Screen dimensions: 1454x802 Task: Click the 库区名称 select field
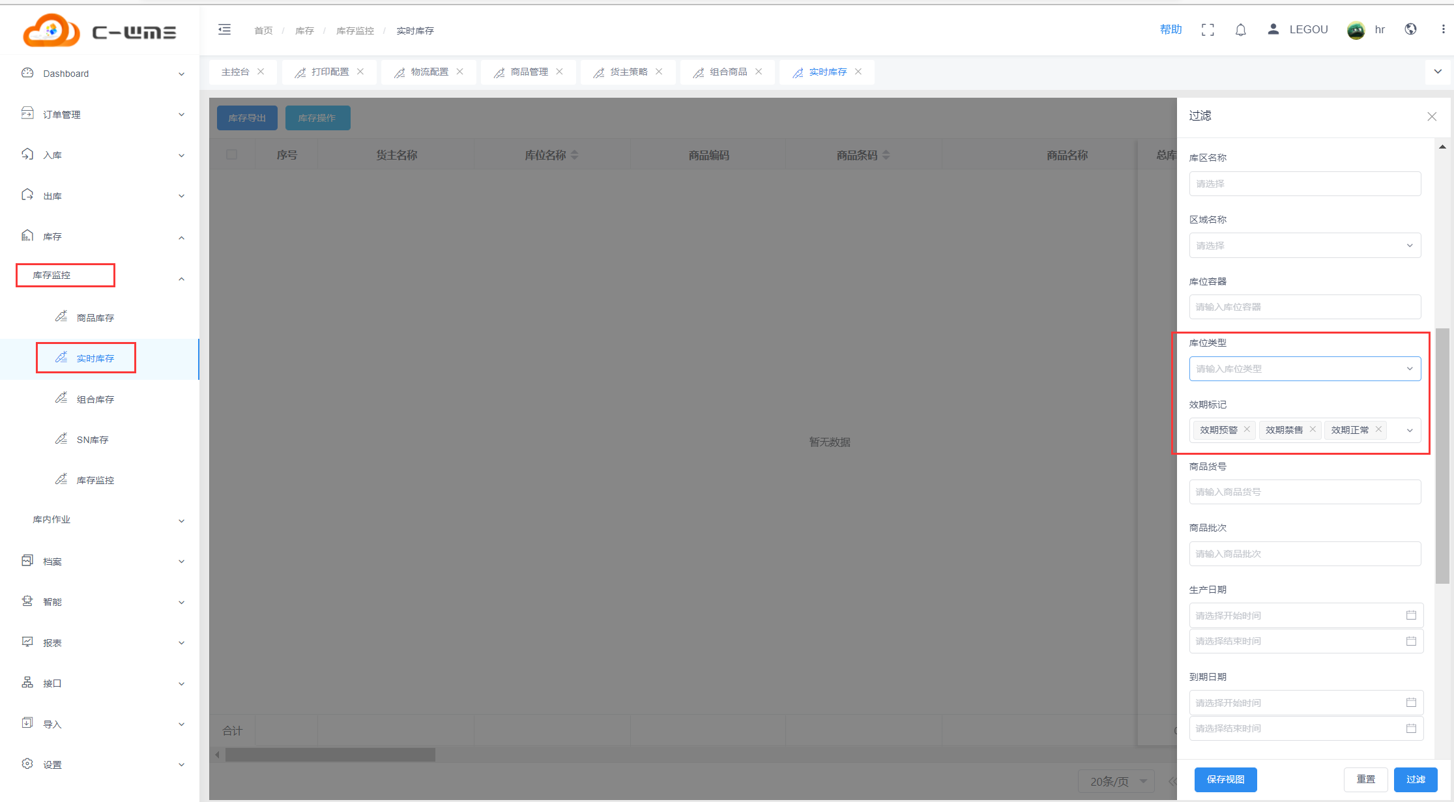(1305, 184)
